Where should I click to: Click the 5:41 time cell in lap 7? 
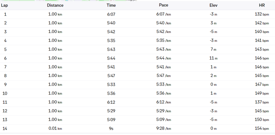tap(111, 67)
